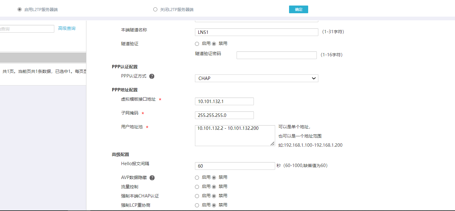Click the 可以是单个地址 hint text
The height and width of the screenshot is (211, 455).
pyautogui.click(x=294, y=127)
